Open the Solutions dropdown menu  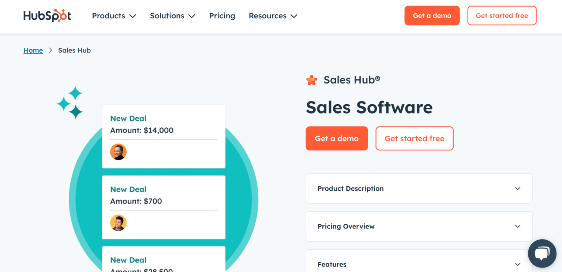(x=172, y=16)
